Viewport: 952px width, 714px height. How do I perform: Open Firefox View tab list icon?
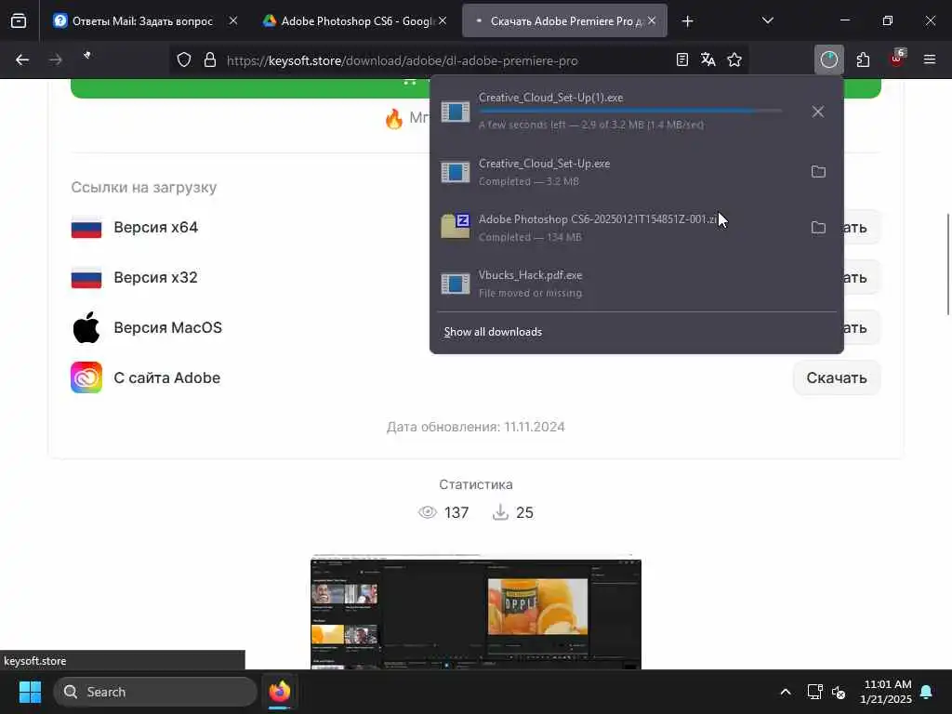tap(19, 20)
